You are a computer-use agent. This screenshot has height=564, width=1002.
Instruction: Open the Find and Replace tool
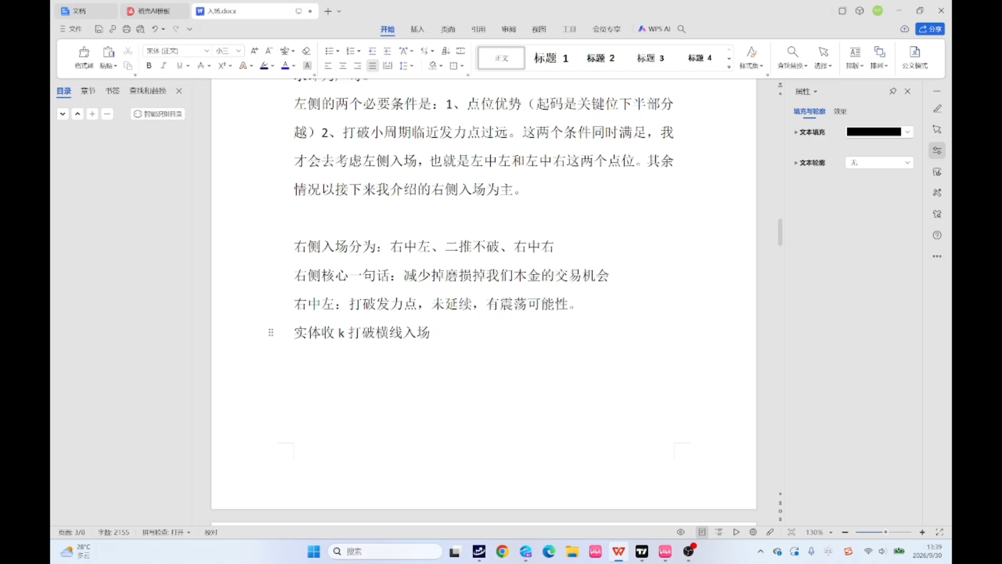point(792,57)
